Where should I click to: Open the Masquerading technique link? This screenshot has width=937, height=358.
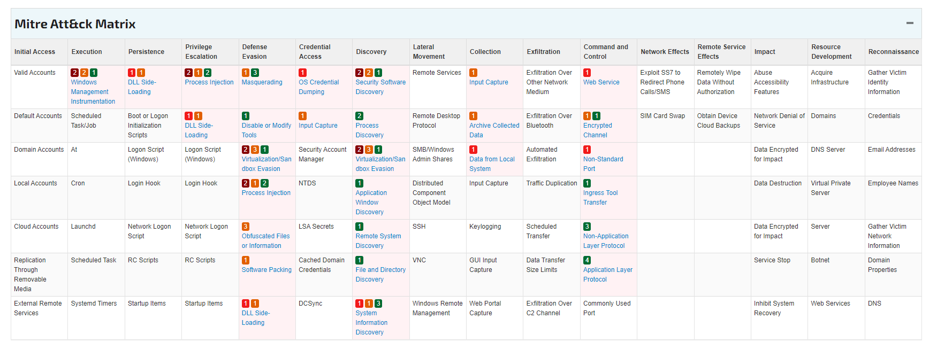pos(262,82)
